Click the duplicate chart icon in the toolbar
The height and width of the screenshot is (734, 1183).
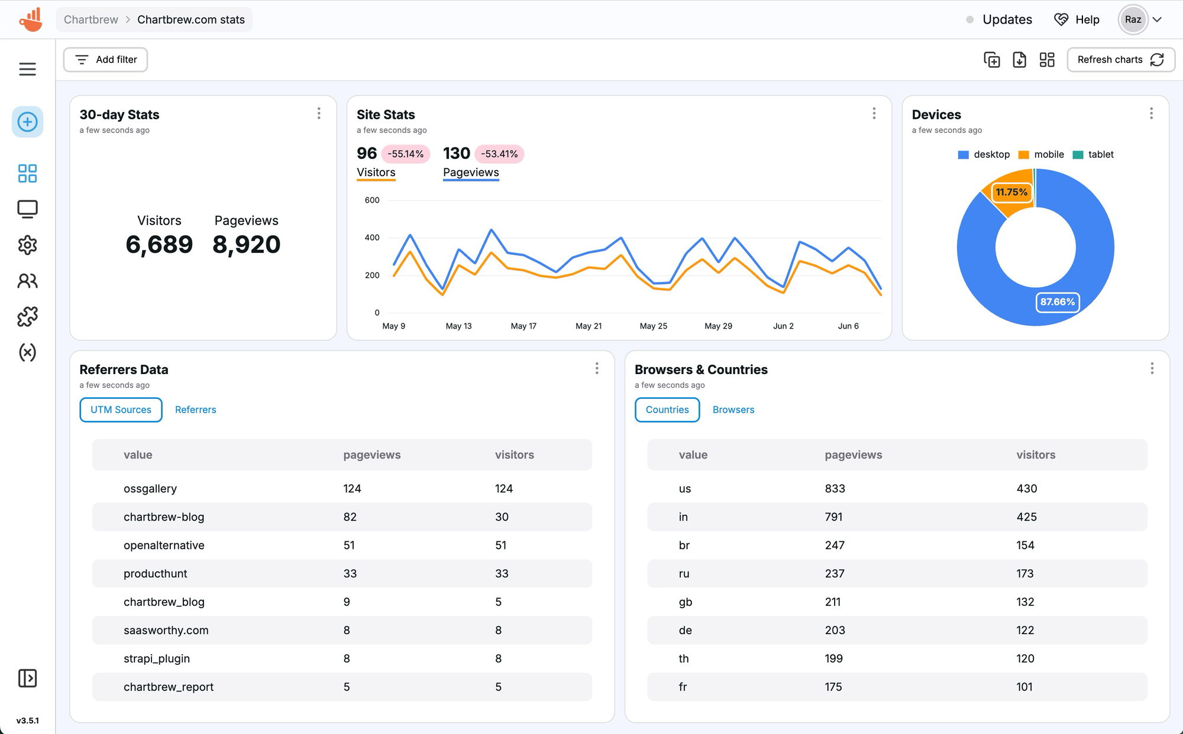click(x=992, y=59)
